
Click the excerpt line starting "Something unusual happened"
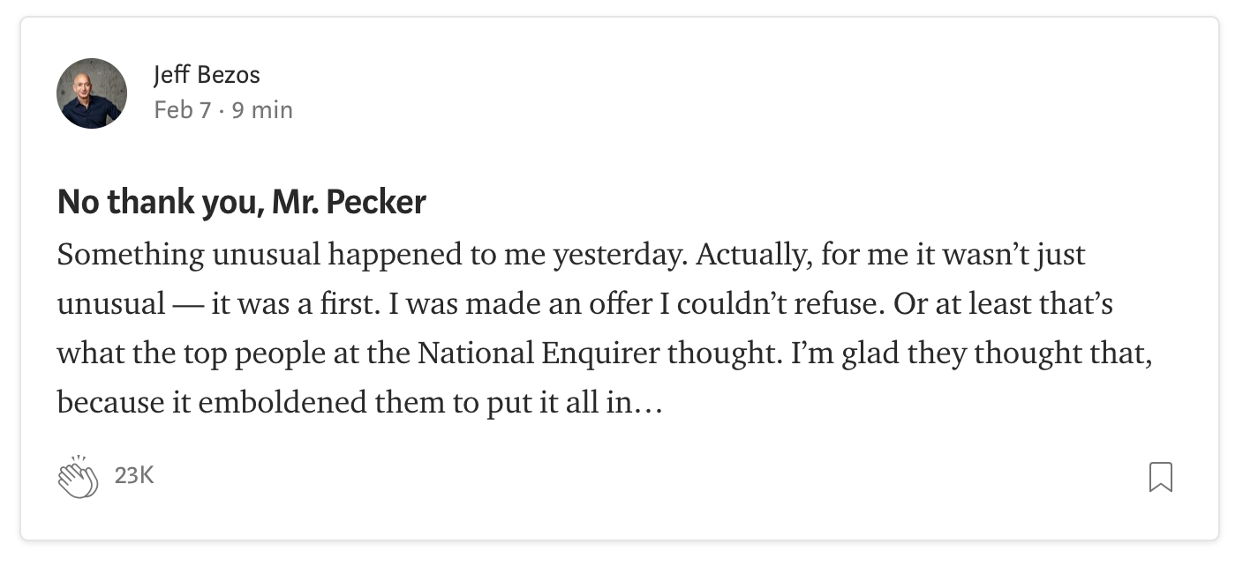(x=571, y=255)
